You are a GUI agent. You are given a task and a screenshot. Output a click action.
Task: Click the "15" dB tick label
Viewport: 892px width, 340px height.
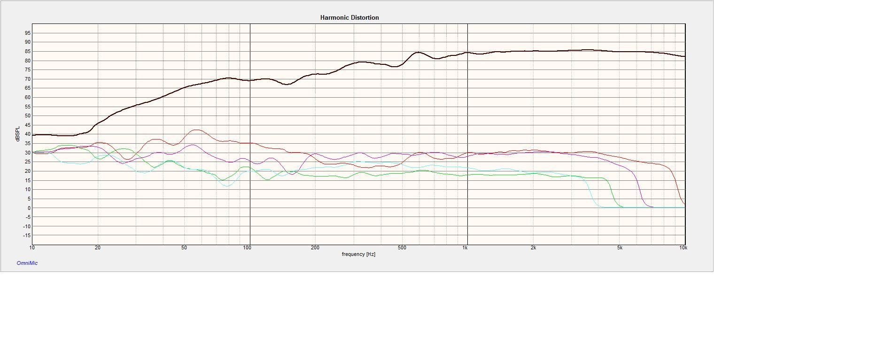pos(28,180)
